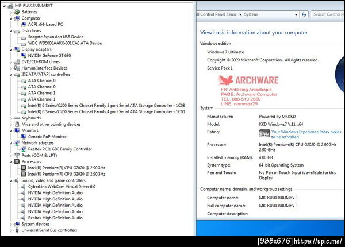The image size is (345, 247).
Task: Click the Computer category icon
Action: (17, 18)
